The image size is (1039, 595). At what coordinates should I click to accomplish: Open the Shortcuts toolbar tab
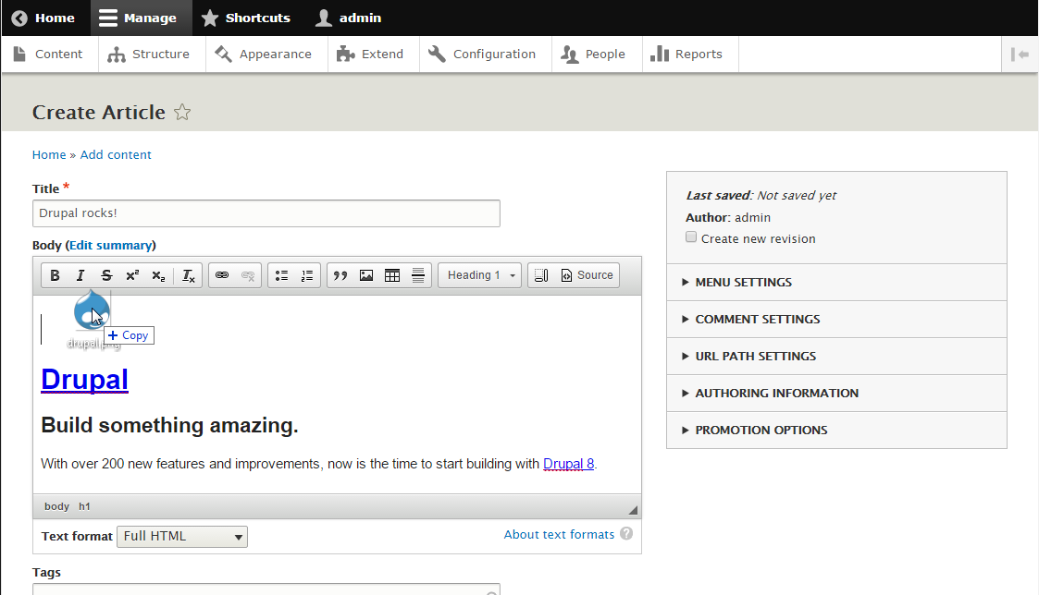[x=246, y=18]
